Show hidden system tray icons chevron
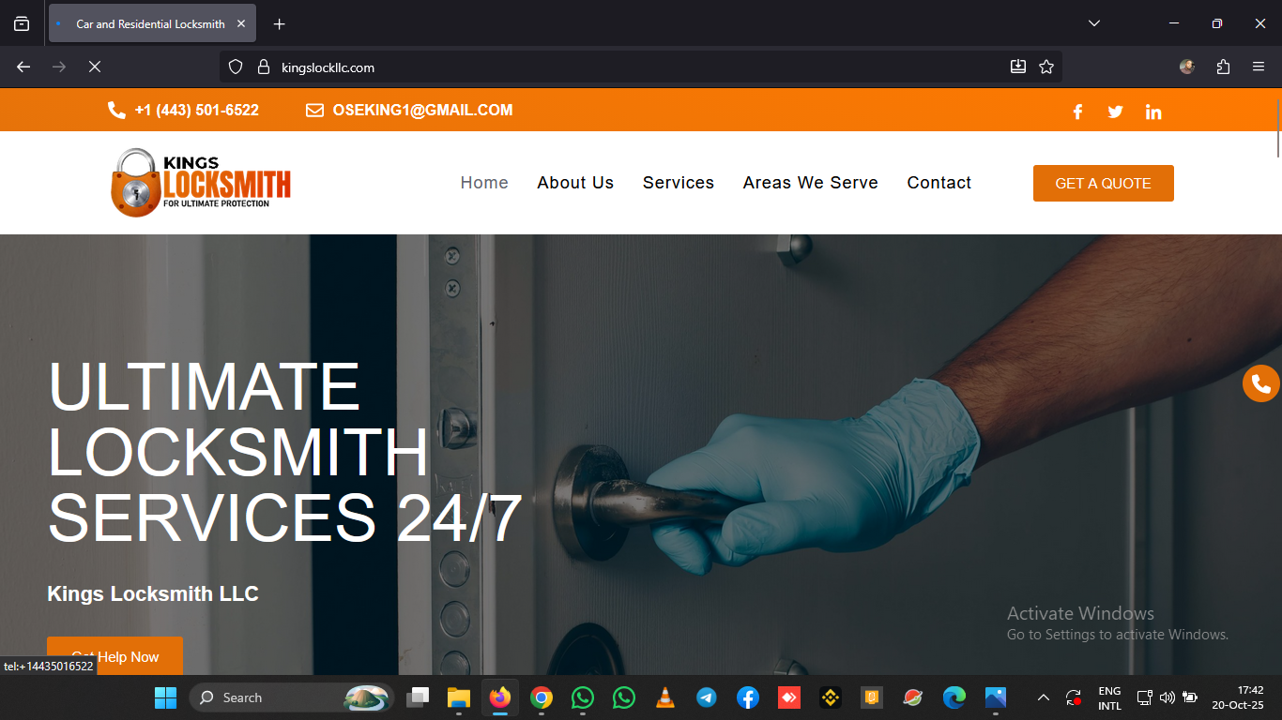Screen dimensions: 1282x720 point(1043,697)
